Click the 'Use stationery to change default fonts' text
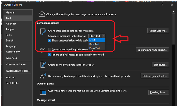The height and width of the screenshot is (107, 183). click(x=89, y=76)
